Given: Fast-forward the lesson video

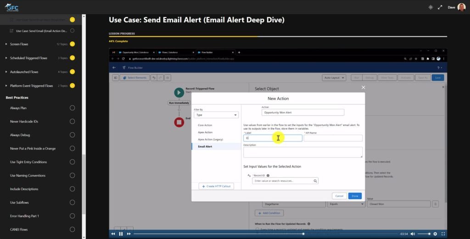Looking at the screenshot, I should click(x=129, y=234).
